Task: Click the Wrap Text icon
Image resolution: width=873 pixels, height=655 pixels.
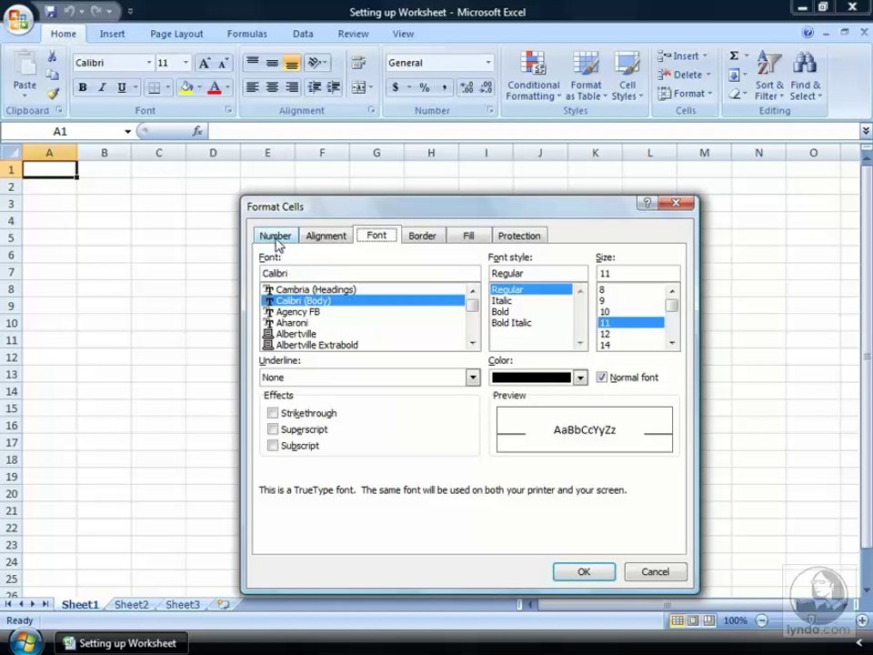Action: pyautogui.click(x=358, y=63)
